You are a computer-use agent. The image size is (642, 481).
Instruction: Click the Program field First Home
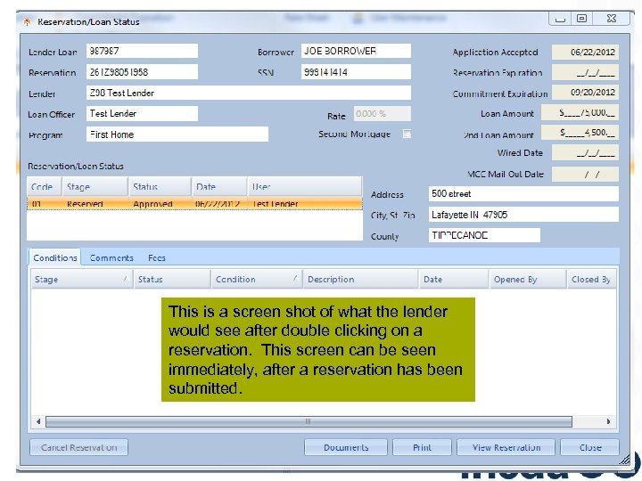coord(177,135)
